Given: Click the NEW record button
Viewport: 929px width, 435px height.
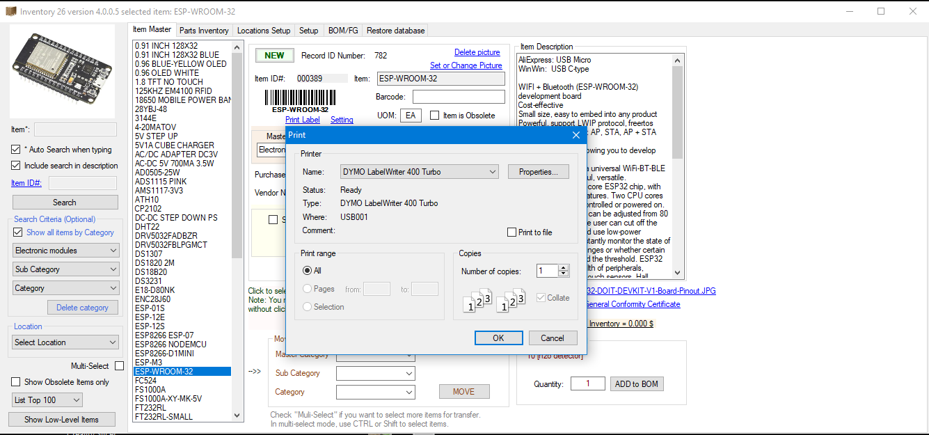Looking at the screenshot, I should tap(274, 56).
